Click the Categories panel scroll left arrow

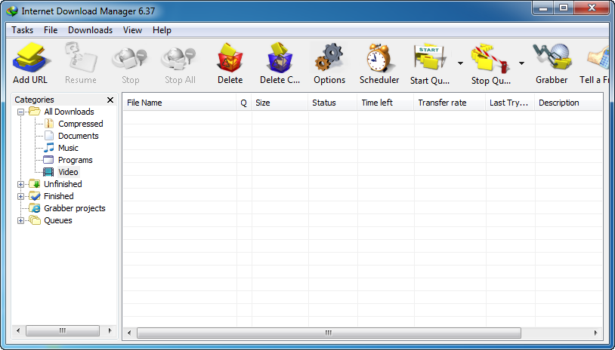(18, 331)
